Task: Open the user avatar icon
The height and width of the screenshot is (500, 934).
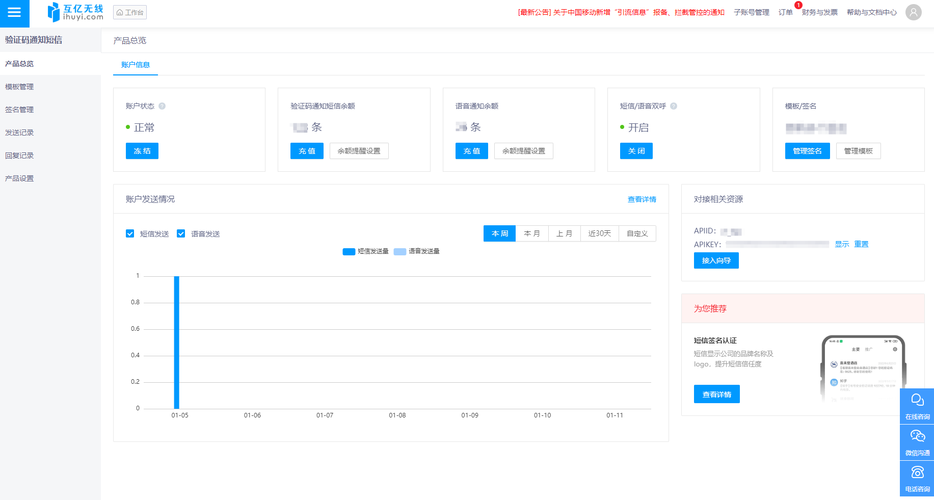Action: [x=914, y=12]
